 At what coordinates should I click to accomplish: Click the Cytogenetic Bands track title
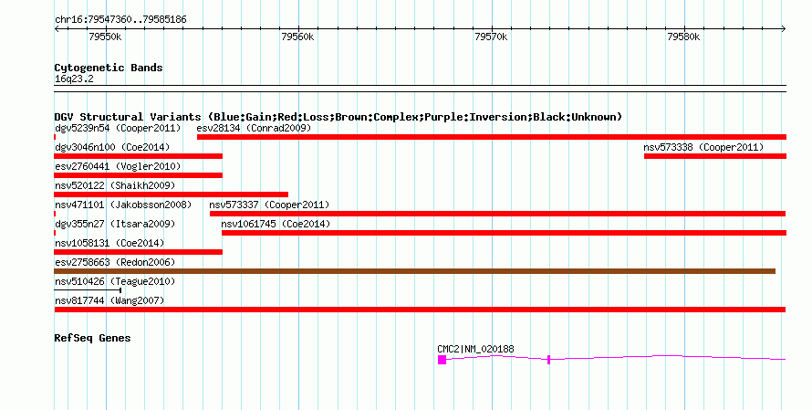(109, 68)
